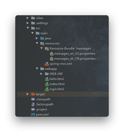
Task: Click the text file icon of .factorypath
Action: [x=33, y=104]
